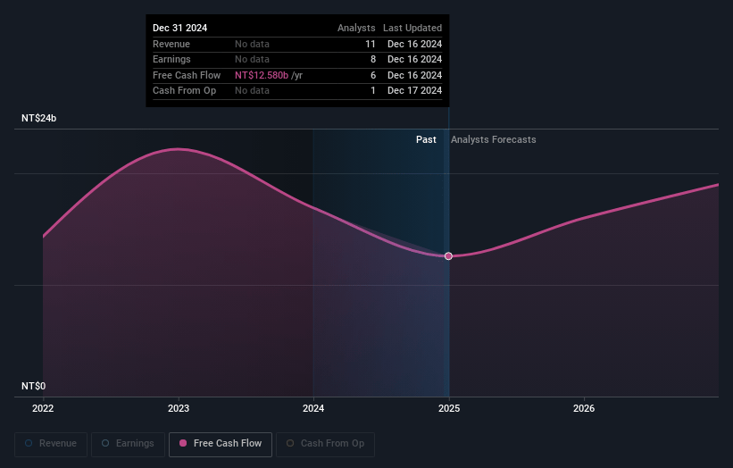Screen dimensions: 733x468
Task: Click the Dec 17 2024 update date
Action: click(414, 91)
